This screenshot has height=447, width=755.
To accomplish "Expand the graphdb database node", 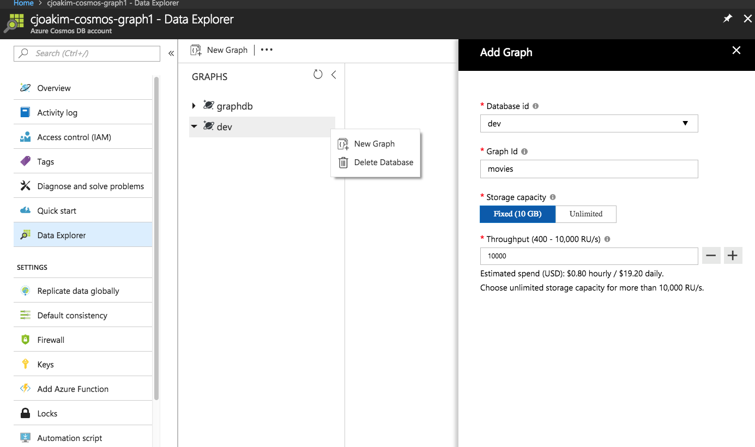I will (x=194, y=106).
